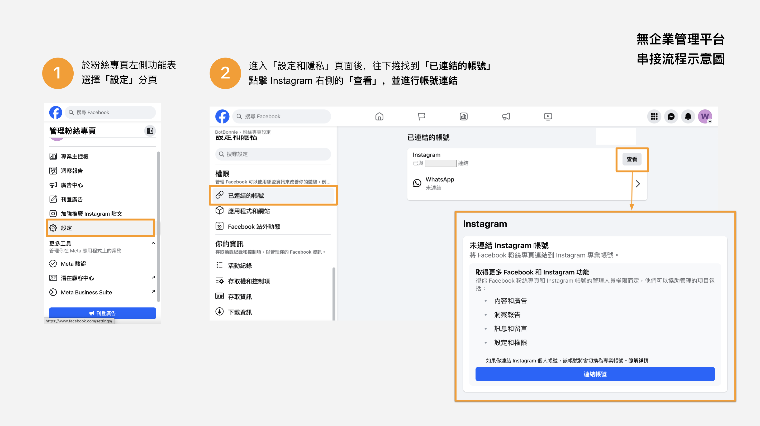This screenshot has width=760, height=426.
Task: Click the Insights chart icon in navbar
Action: tap(463, 117)
